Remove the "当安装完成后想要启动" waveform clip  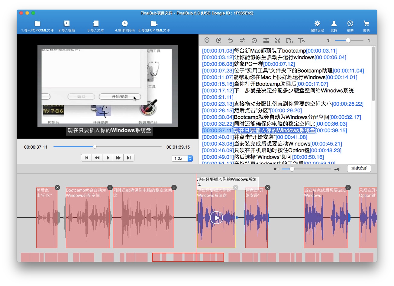pyautogui.click(x=348, y=188)
